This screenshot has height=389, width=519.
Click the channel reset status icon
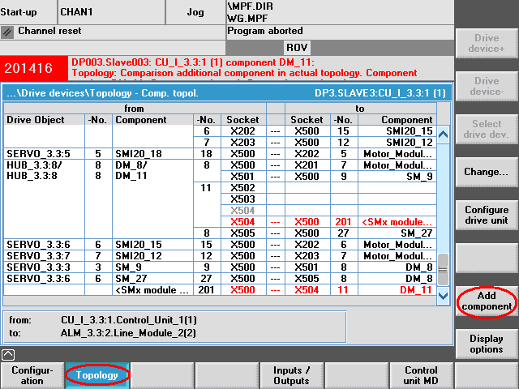(x=7, y=32)
